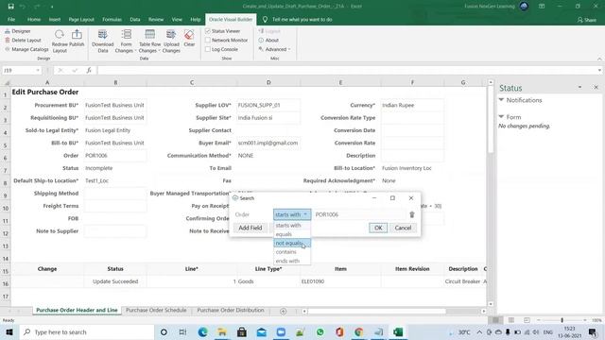
Task: Select the Supplier LOV cell FUSION_SUPP_01
Action: pyautogui.click(x=268, y=105)
